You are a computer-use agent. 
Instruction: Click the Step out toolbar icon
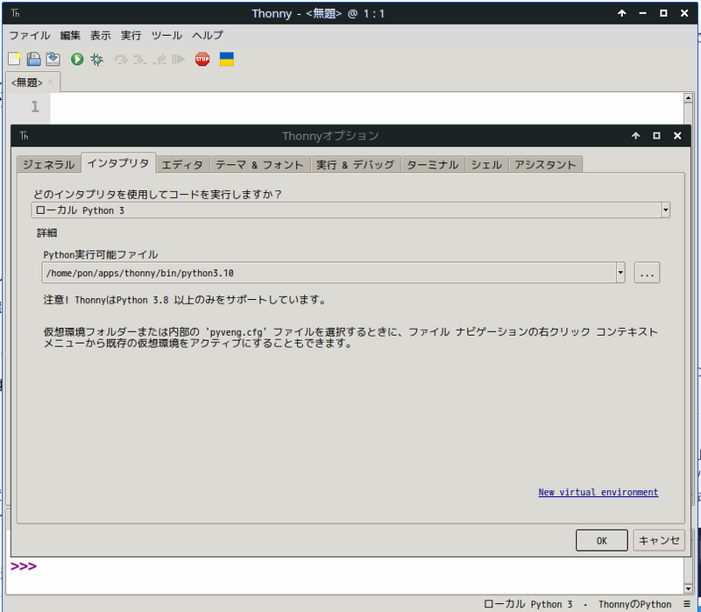click(x=159, y=59)
